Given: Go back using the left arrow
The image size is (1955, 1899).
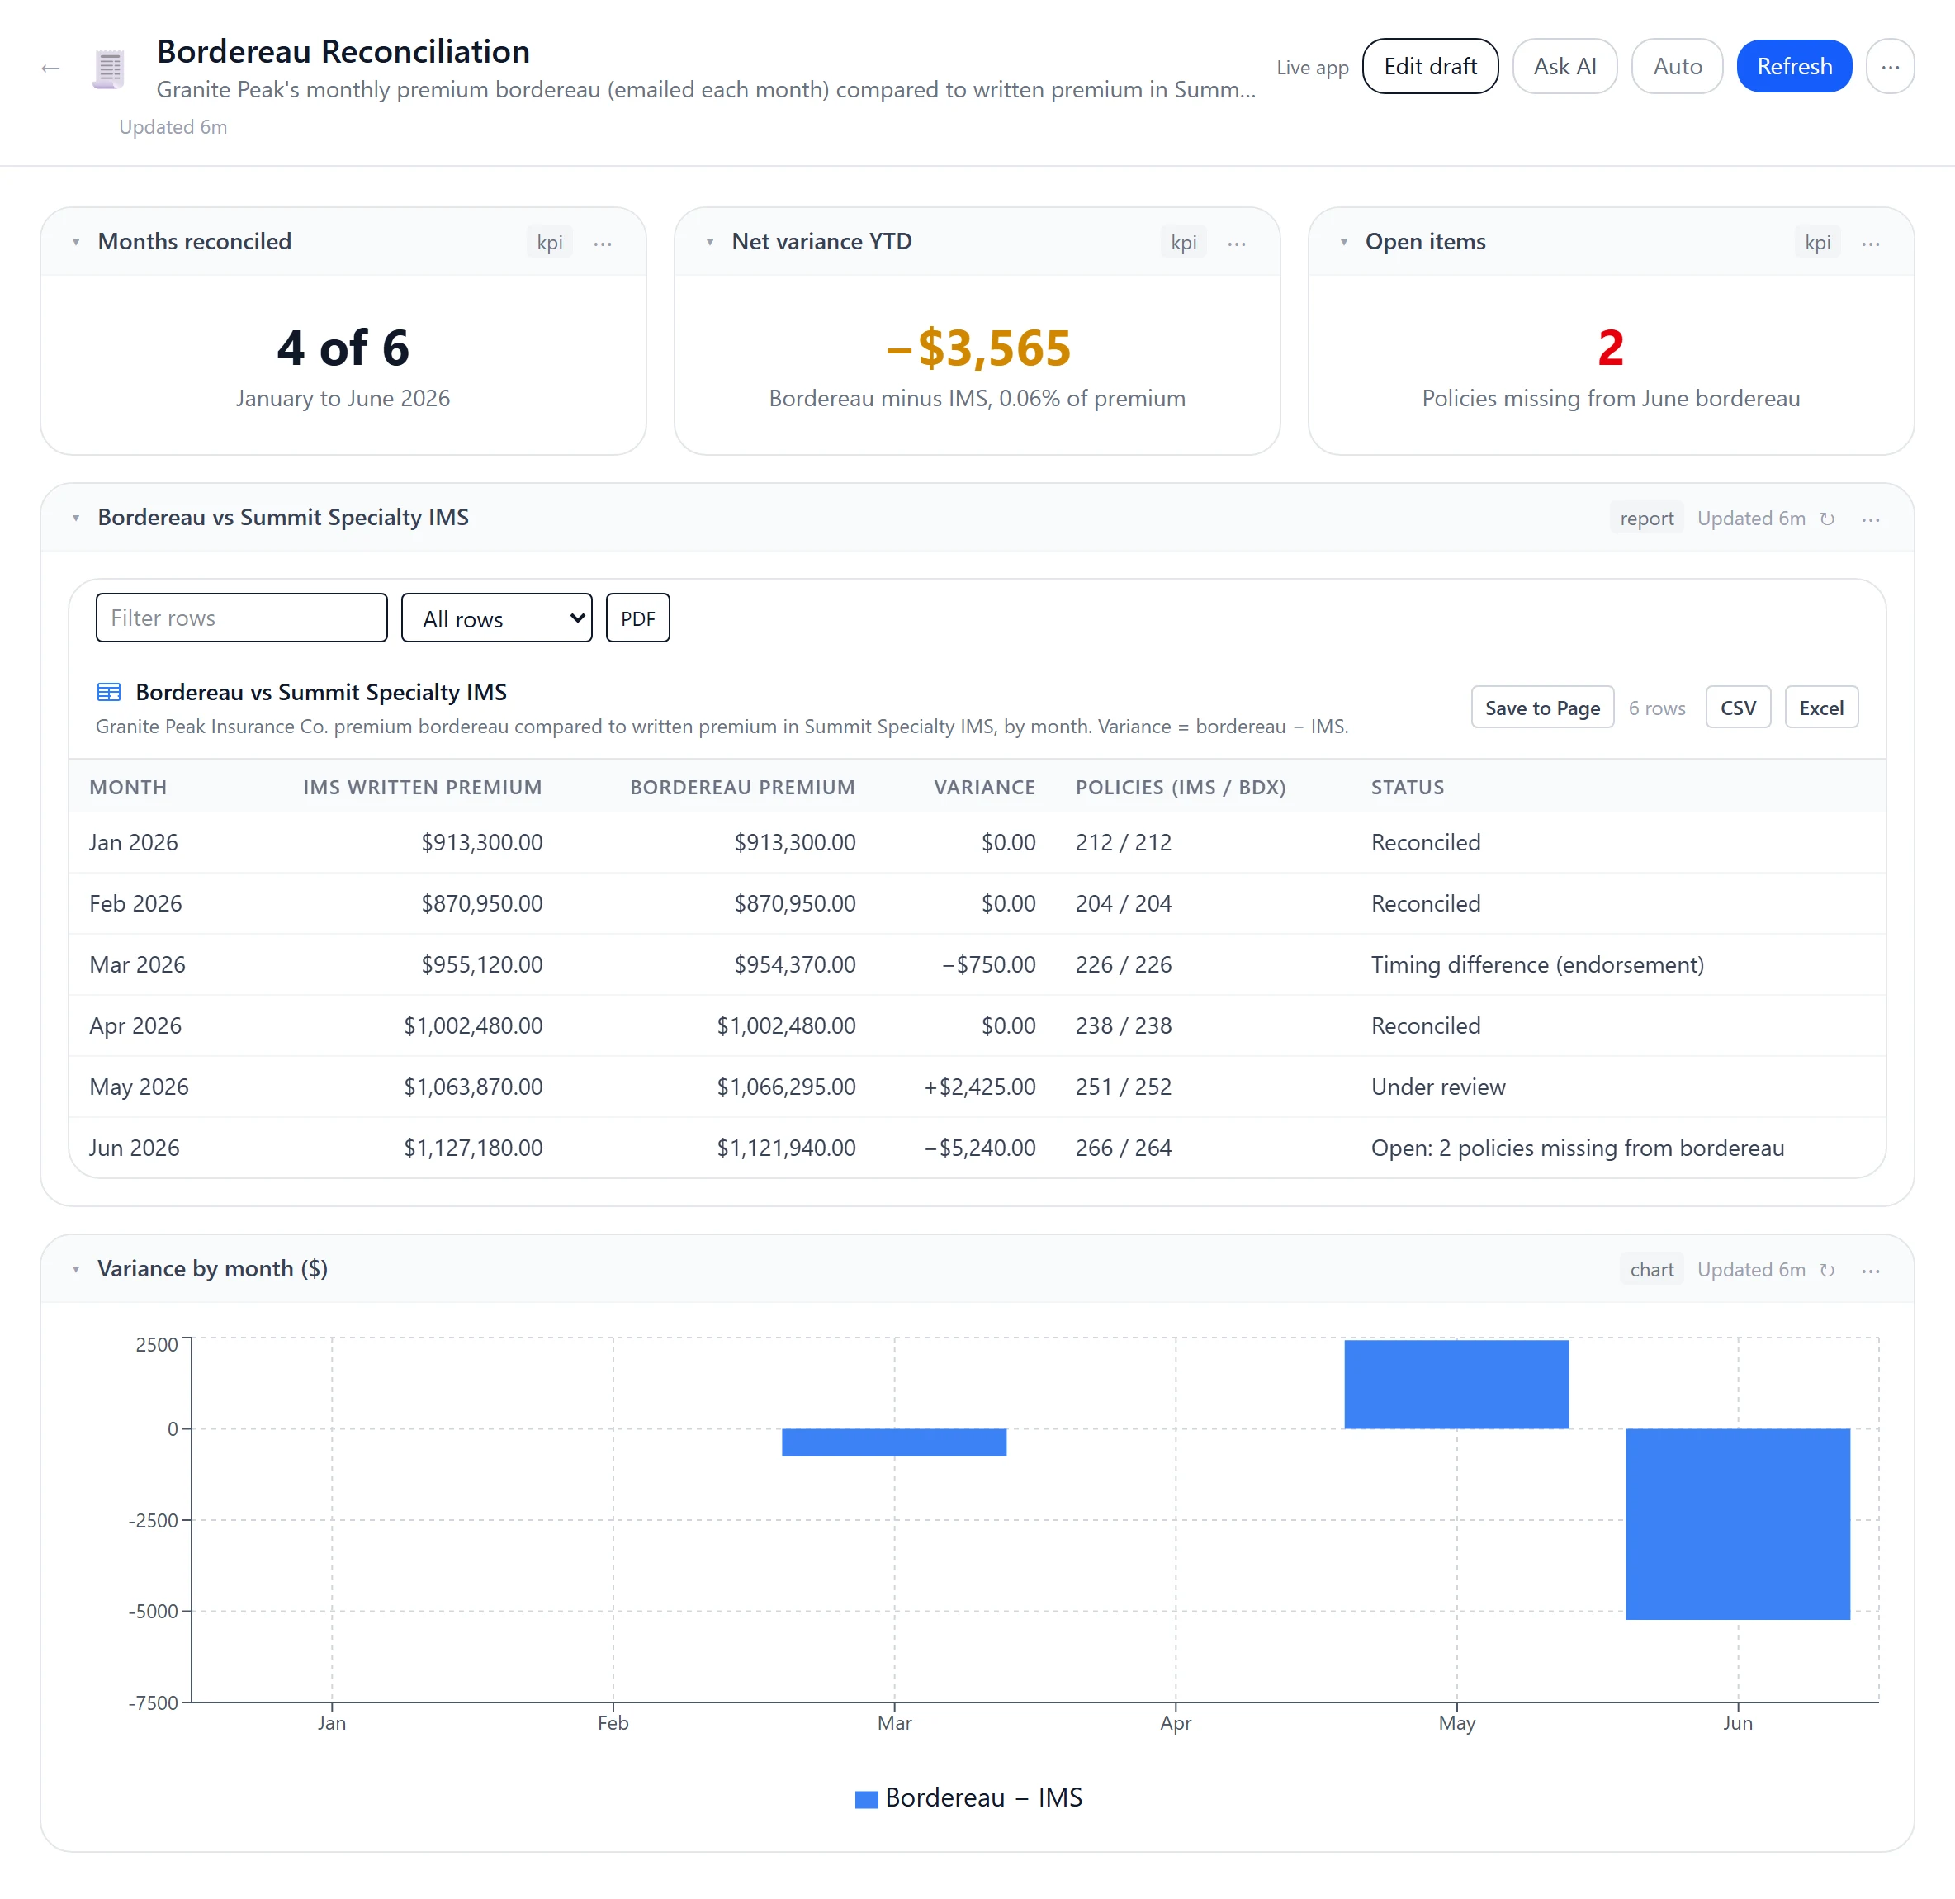Looking at the screenshot, I should click(x=50, y=68).
